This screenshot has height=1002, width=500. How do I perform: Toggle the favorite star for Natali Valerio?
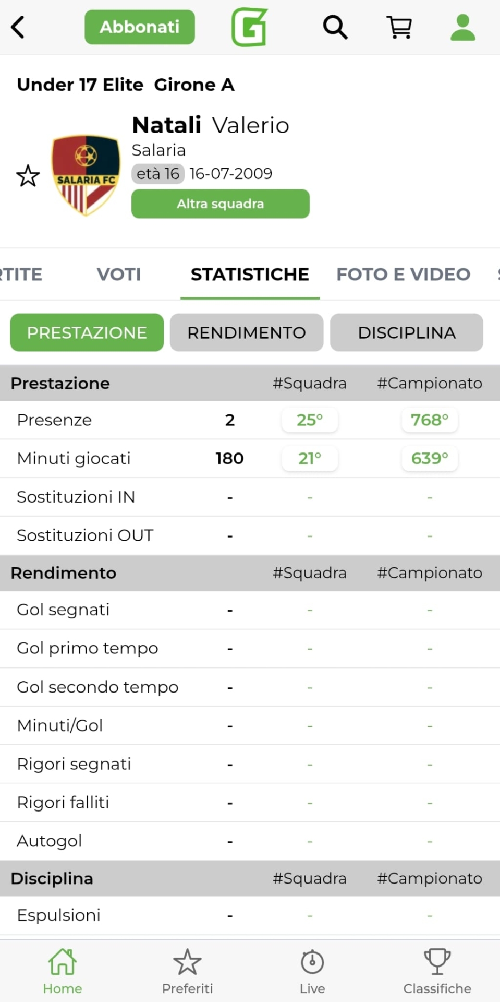pyautogui.click(x=28, y=176)
